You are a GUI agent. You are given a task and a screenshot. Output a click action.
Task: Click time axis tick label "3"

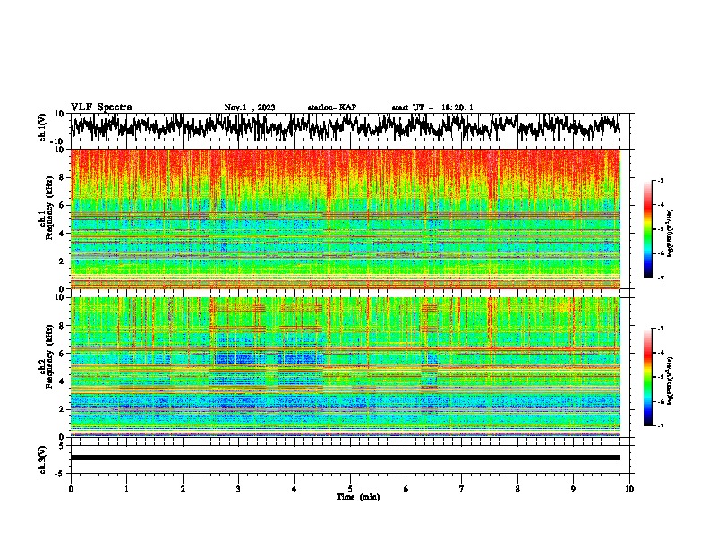pos(238,489)
